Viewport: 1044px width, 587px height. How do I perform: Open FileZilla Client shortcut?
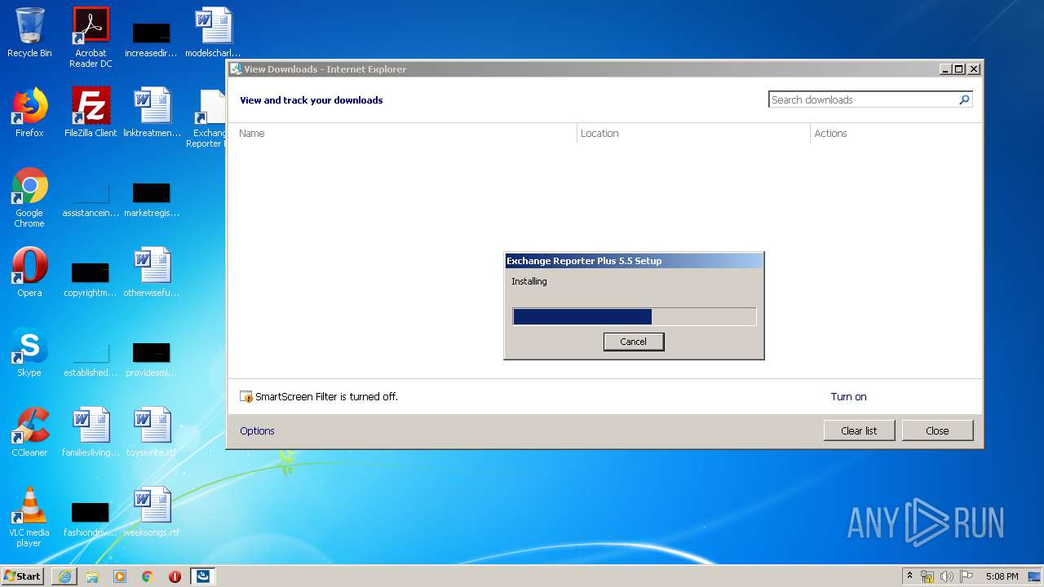click(91, 113)
